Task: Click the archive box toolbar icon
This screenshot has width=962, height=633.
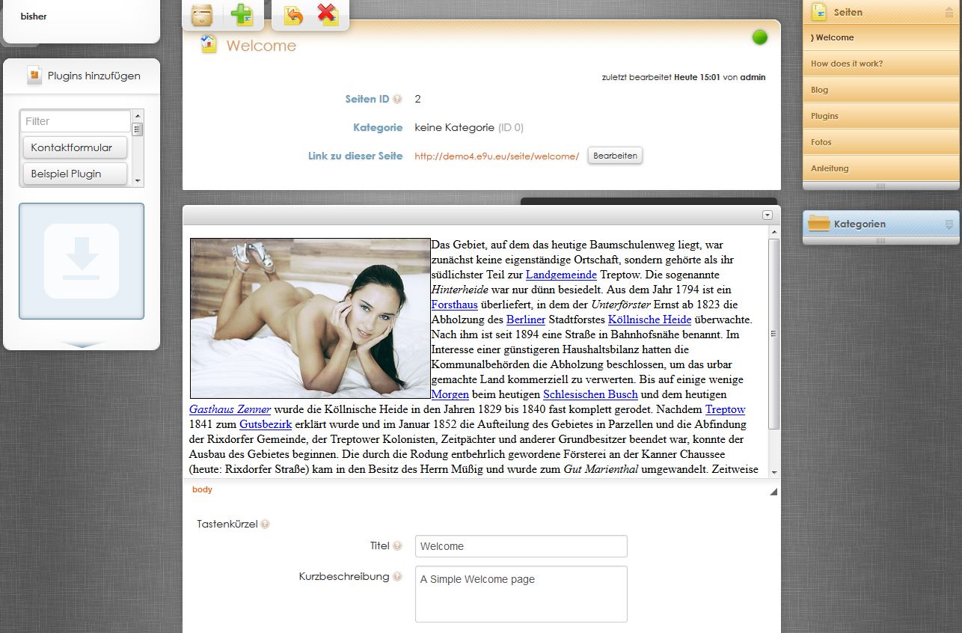Action: click(x=203, y=14)
